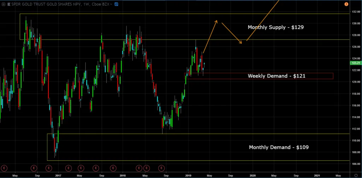Click the orange exclamation alert icon
362x178 pixels.
(346, 4)
